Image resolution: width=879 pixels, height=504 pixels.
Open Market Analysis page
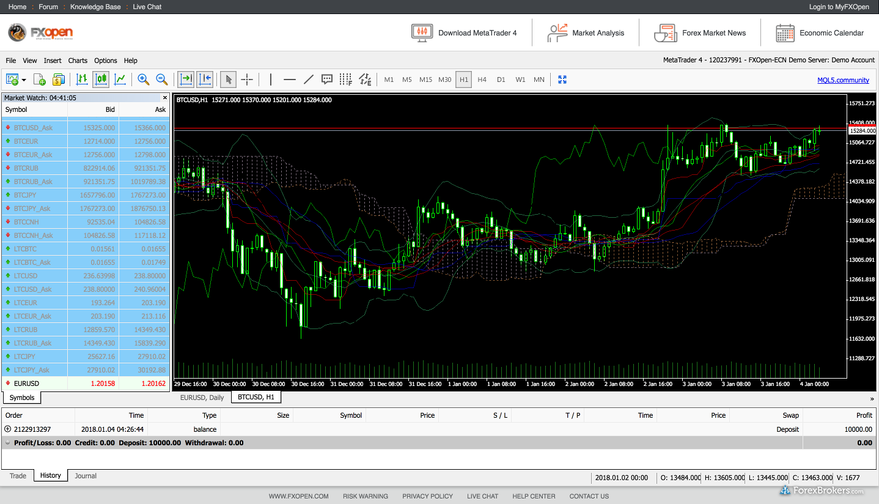pyautogui.click(x=586, y=33)
